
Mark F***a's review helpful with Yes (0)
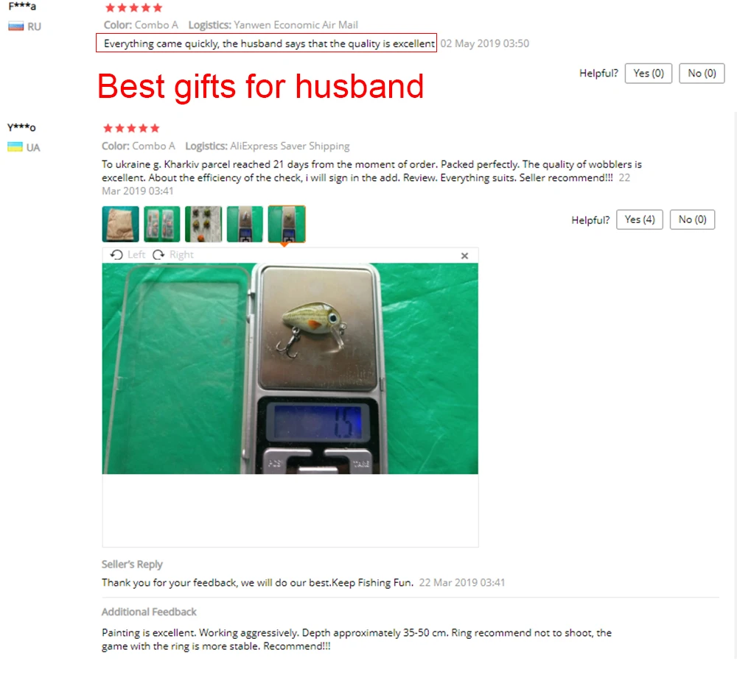coord(648,74)
